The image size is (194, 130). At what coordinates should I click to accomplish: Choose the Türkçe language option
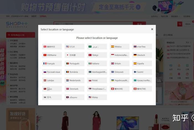pyautogui.click(x=97, y=55)
